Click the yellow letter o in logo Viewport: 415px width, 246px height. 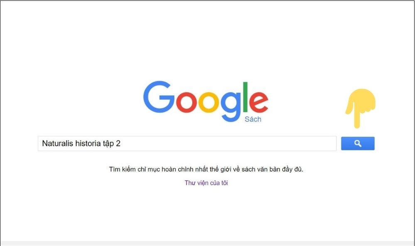pyautogui.click(x=209, y=102)
